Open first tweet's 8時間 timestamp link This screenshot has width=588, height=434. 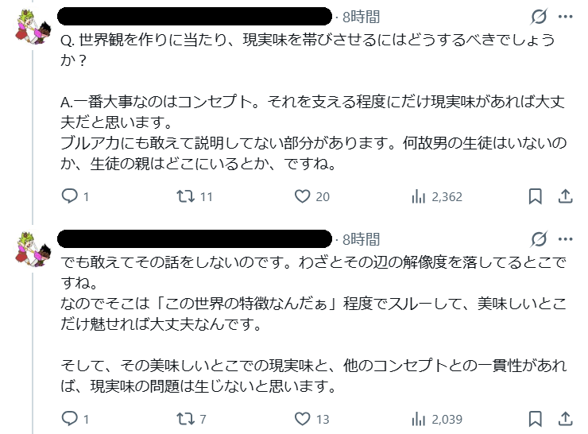[x=361, y=17]
